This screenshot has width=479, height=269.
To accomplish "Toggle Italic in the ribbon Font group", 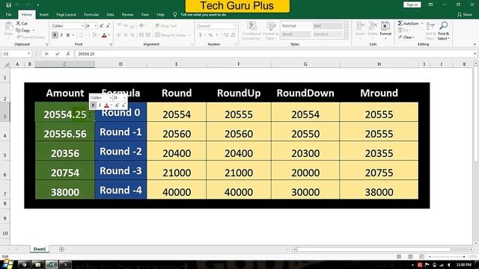I will (61, 35).
